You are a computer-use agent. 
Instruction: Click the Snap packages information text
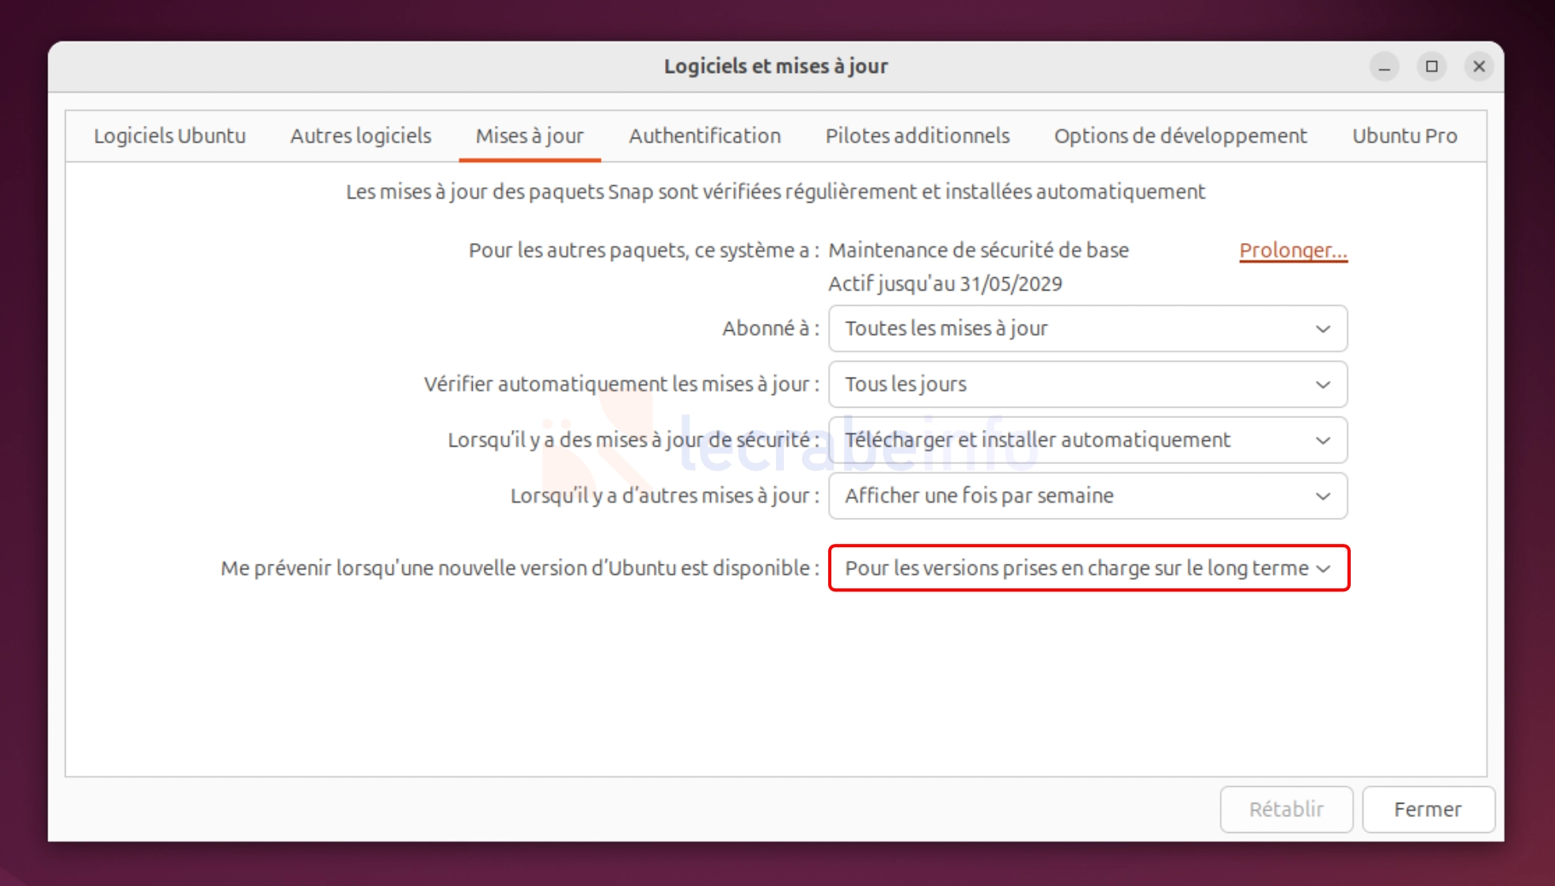pyautogui.click(x=776, y=192)
